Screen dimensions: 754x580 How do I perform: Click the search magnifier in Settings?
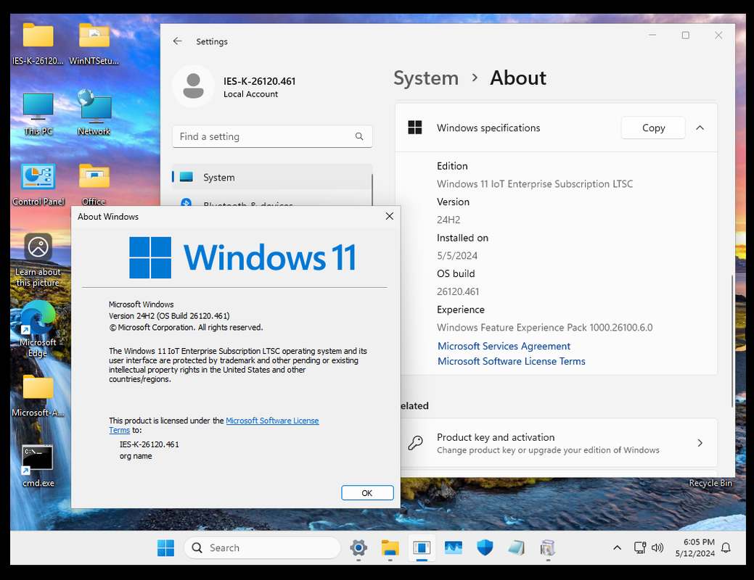(359, 136)
